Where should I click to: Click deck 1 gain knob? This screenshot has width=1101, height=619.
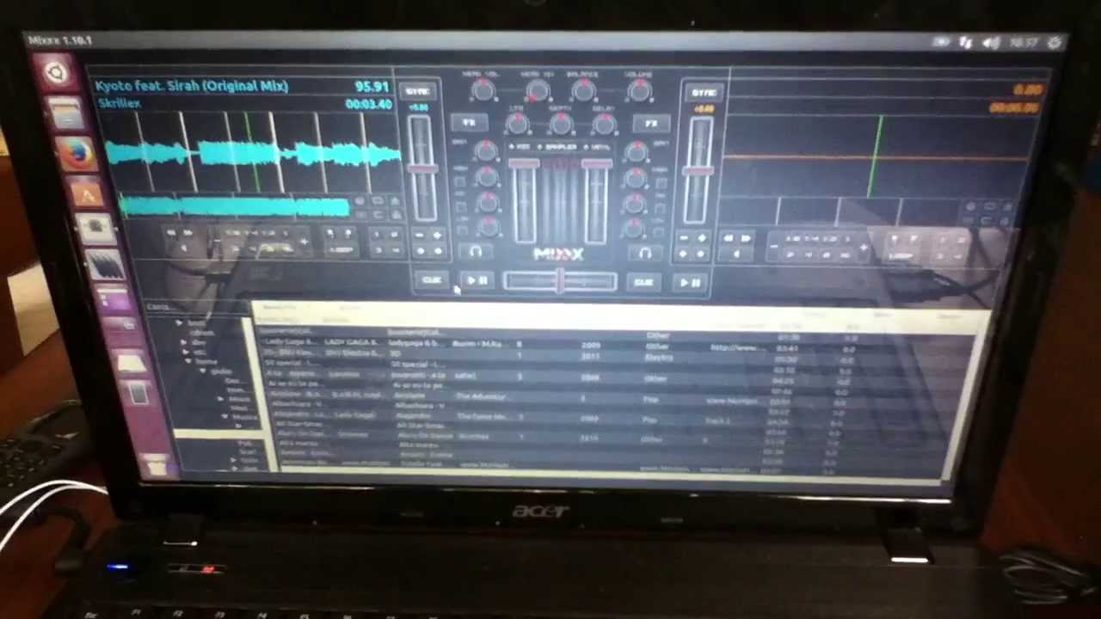tap(486, 152)
